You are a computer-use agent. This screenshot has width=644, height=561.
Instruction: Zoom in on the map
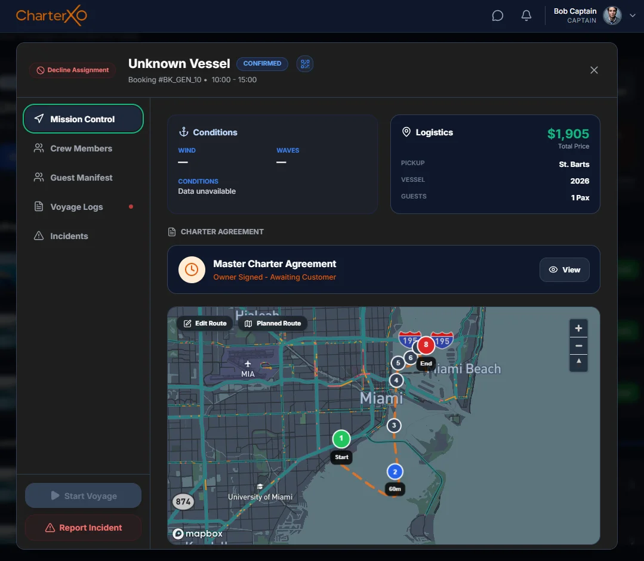(578, 328)
